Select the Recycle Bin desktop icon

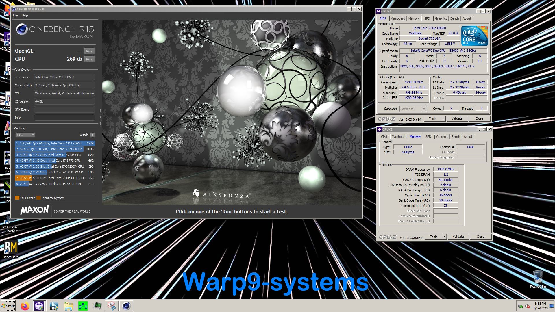pyautogui.click(x=538, y=280)
